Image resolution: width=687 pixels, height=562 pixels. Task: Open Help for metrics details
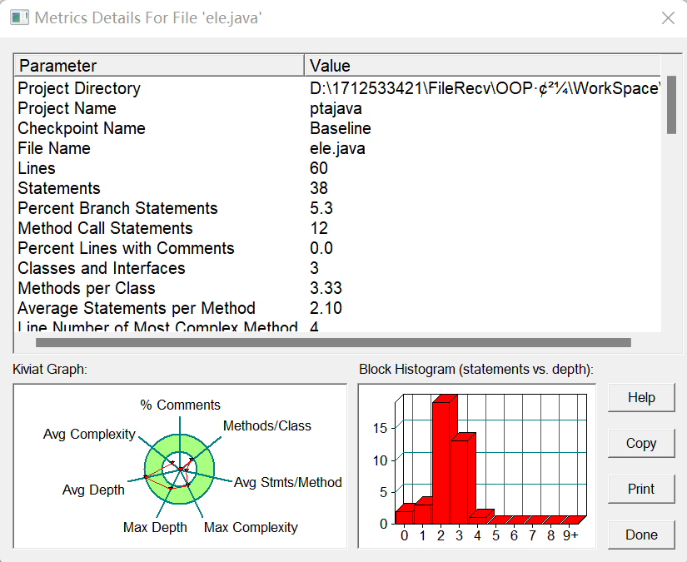point(641,397)
